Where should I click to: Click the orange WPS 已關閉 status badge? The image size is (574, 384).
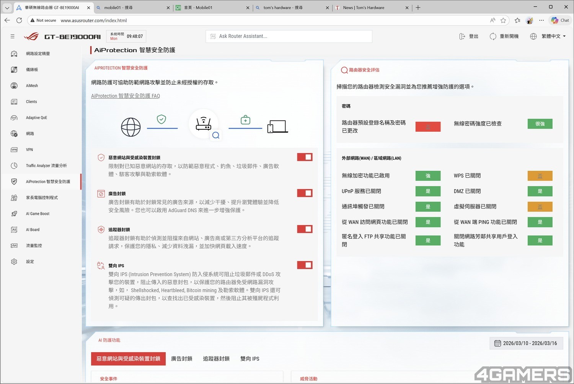click(540, 176)
